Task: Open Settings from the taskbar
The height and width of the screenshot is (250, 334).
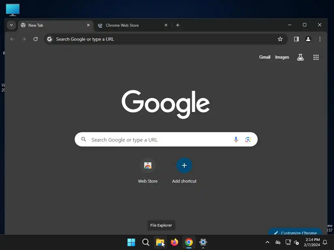Action: click(203, 242)
